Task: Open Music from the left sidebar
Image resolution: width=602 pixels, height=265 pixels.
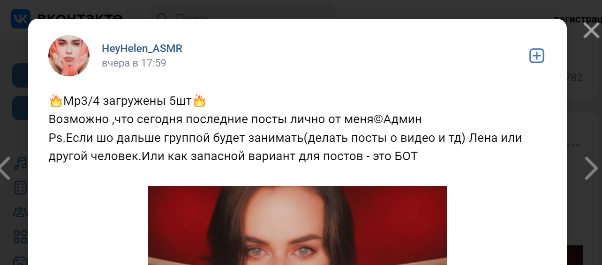Action: point(20,163)
